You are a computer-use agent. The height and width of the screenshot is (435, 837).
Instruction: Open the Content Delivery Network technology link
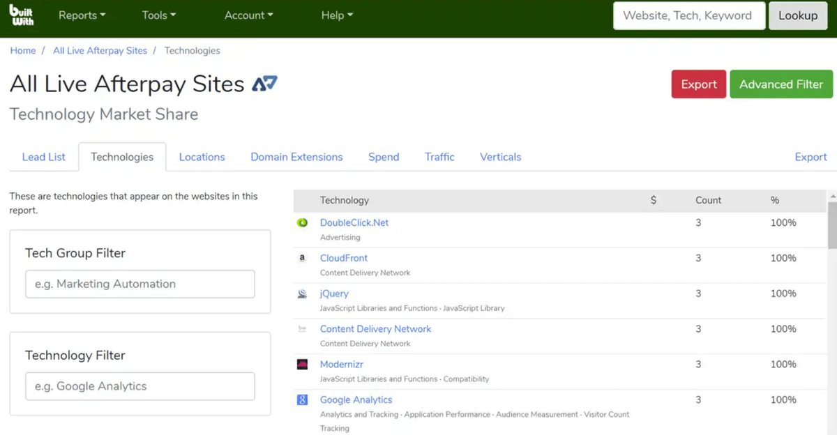click(376, 329)
